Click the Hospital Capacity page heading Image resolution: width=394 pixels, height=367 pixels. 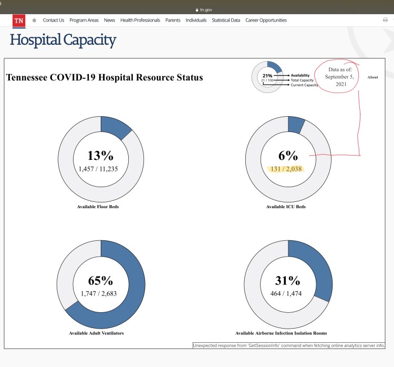(63, 40)
